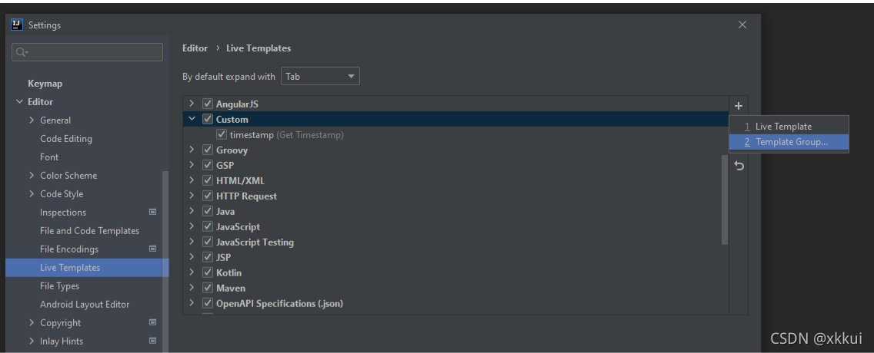Uncheck the GSP group checkbox
This screenshot has height=353, width=874.
(x=208, y=165)
